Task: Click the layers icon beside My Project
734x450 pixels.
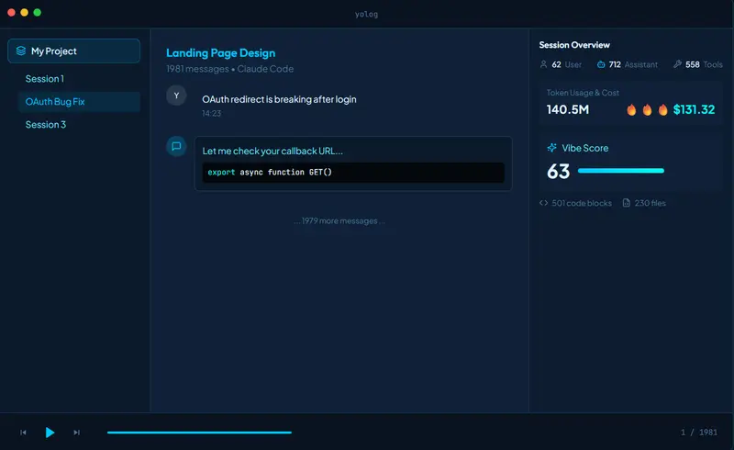Action: coord(21,51)
